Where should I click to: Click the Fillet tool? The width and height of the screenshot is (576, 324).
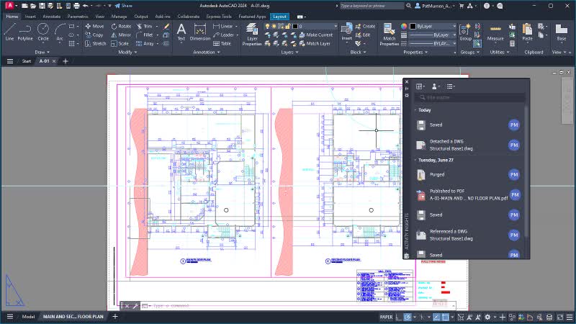pos(145,35)
